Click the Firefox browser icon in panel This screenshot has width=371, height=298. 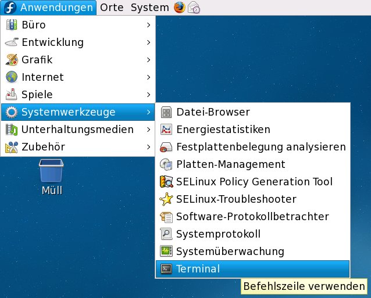pos(180,8)
